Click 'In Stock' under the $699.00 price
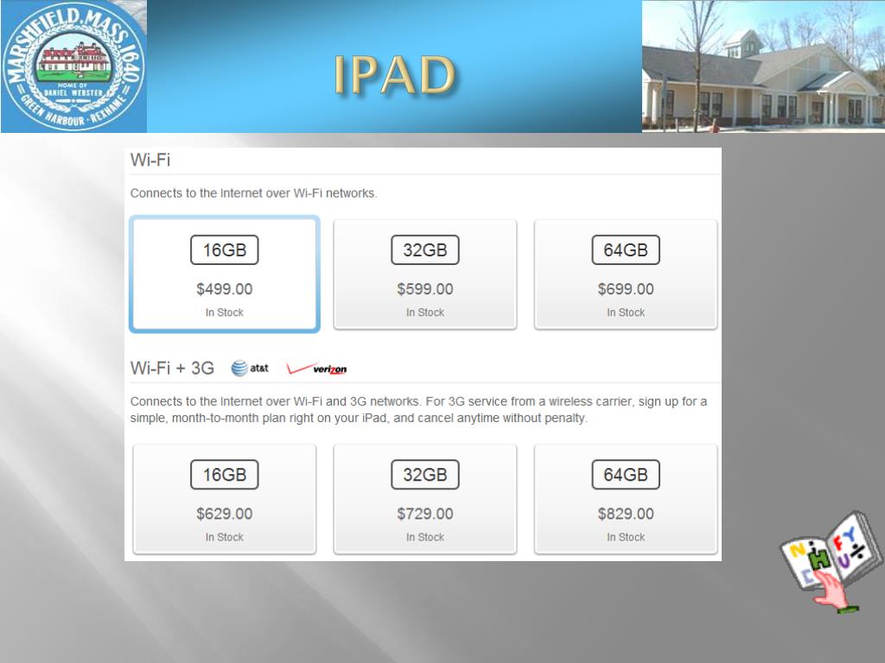Image resolution: width=885 pixels, height=663 pixels. [626, 313]
